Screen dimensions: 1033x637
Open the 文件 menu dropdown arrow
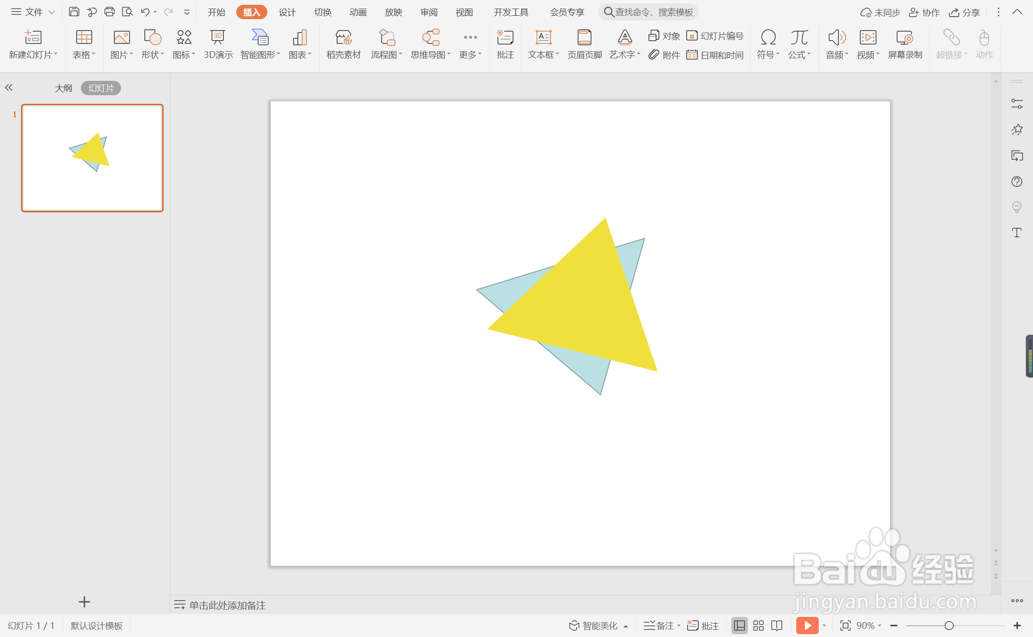(x=52, y=12)
